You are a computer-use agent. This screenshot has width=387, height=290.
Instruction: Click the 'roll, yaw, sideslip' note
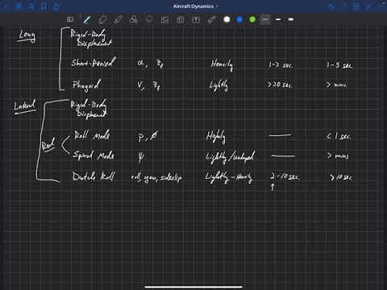click(156, 177)
